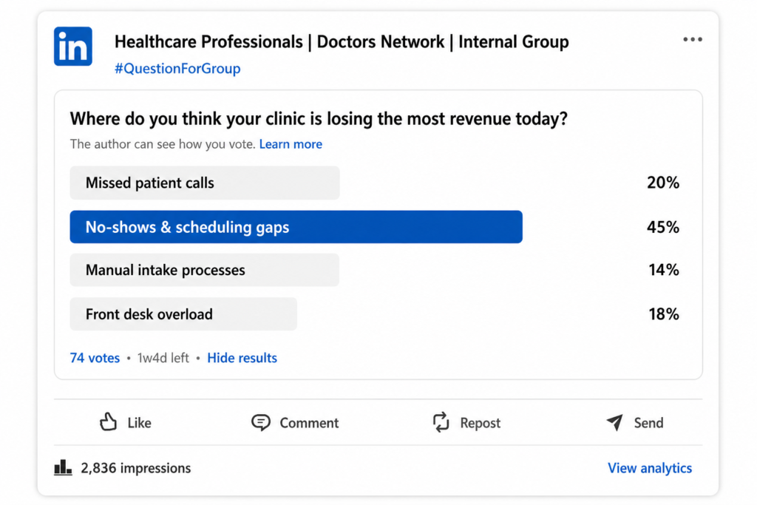Click the Send button label
Viewport: 757px width, 505px height.
click(648, 423)
